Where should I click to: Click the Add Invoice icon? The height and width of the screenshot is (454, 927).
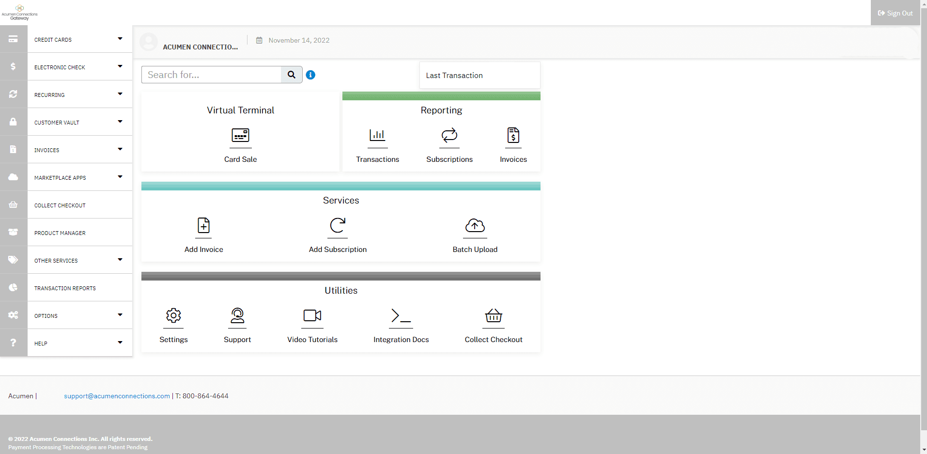[x=204, y=225]
